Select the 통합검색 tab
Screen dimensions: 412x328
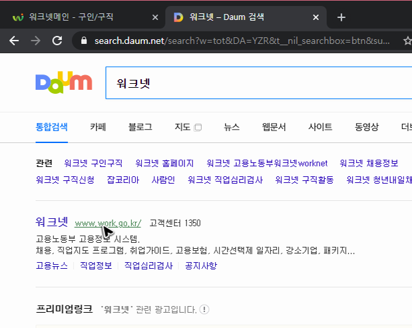click(51, 127)
